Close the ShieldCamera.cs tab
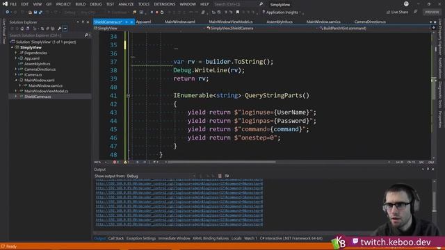Screen dimensions: 445x250 coord(131,22)
